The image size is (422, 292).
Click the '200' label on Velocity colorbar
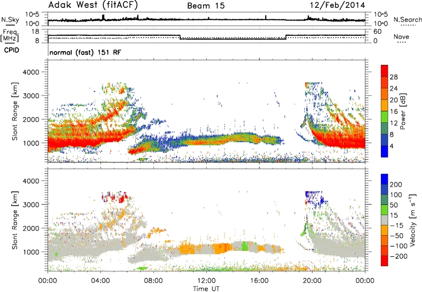coord(396,184)
